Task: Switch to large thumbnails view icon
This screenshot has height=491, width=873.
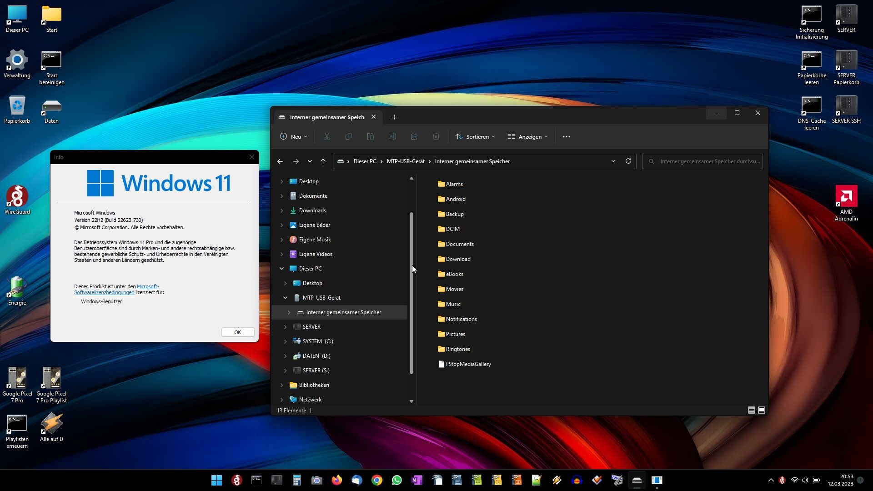Action: 762,410
